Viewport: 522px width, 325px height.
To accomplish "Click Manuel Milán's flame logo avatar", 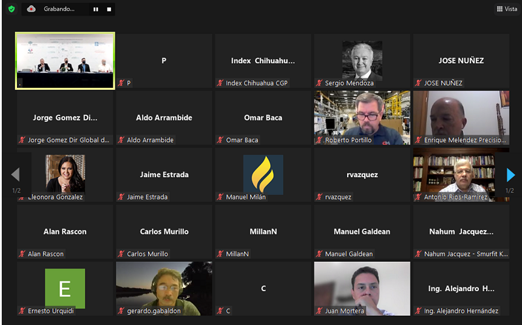I will pos(263,175).
